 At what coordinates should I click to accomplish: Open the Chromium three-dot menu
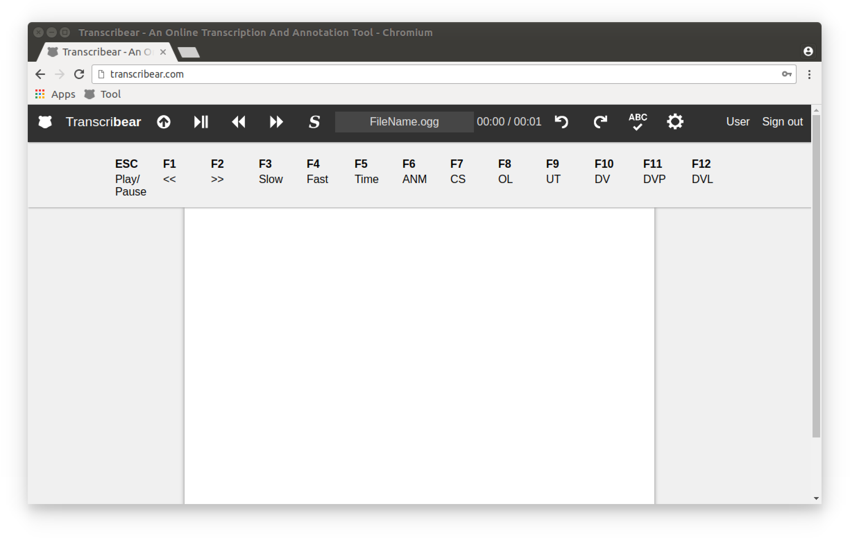click(809, 75)
